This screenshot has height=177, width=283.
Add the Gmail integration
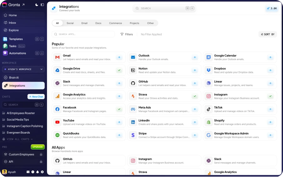point(119,57)
